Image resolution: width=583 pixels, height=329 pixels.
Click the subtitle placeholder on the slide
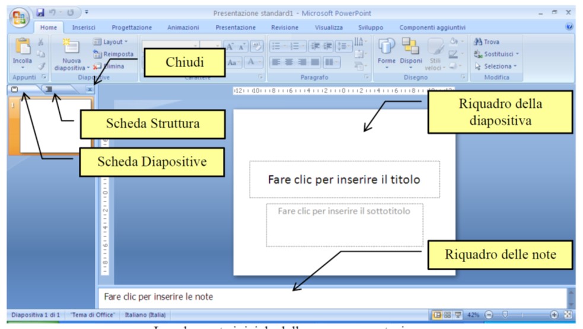345,225
